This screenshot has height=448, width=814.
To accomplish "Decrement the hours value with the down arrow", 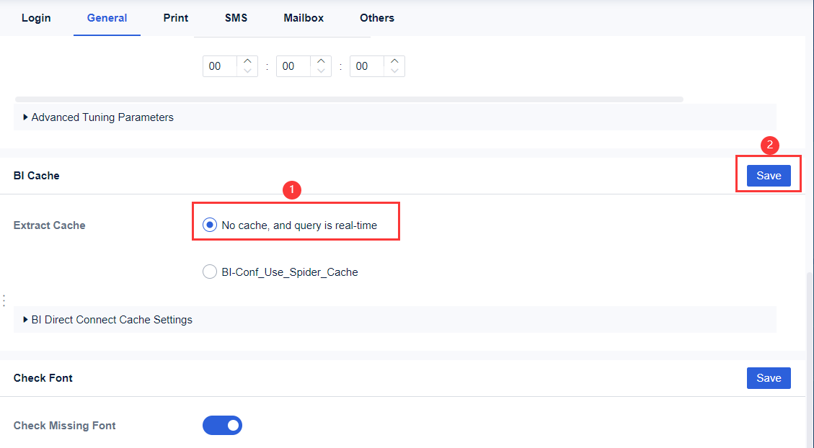I will click(248, 70).
